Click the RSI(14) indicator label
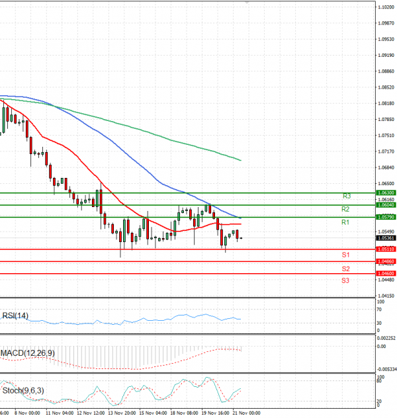Viewport: 397px width, 418px height. coord(15,316)
